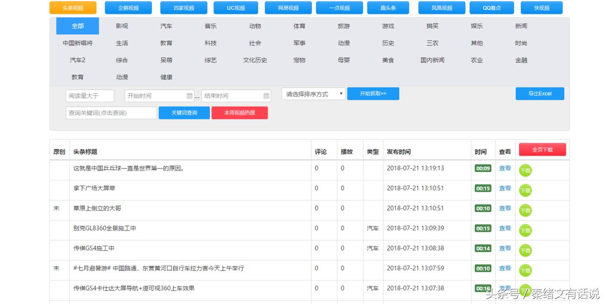
Task: Click the download icon for 拿下广场大屏幕 video
Action: 525,190
